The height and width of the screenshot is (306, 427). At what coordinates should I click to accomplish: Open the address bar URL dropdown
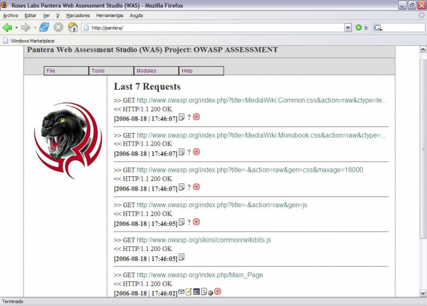(348, 27)
